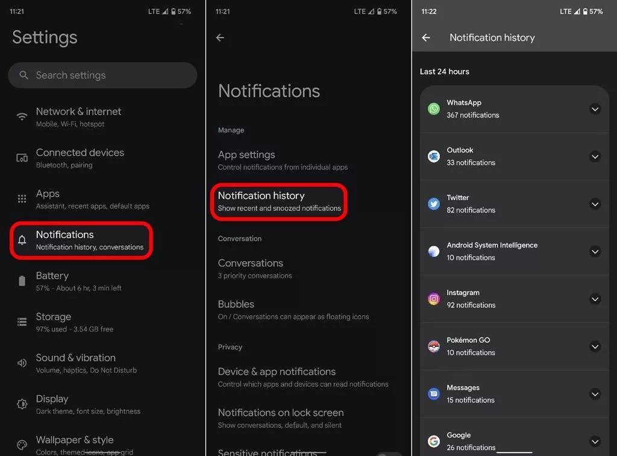Viewport: 617px width, 456px height.
Task: Open the Notifications settings entry
Action: pyautogui.click(x=81, y=240)
